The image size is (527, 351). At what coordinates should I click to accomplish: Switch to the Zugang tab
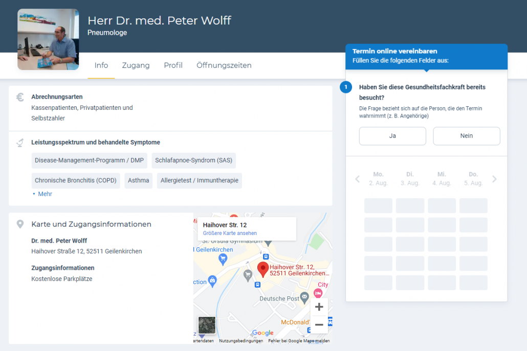136,65
